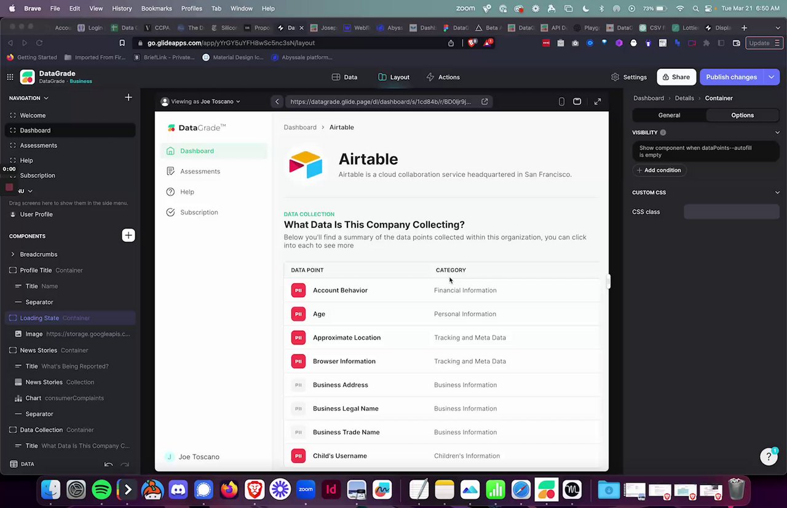Add a new component with plus button

point(128,235)
